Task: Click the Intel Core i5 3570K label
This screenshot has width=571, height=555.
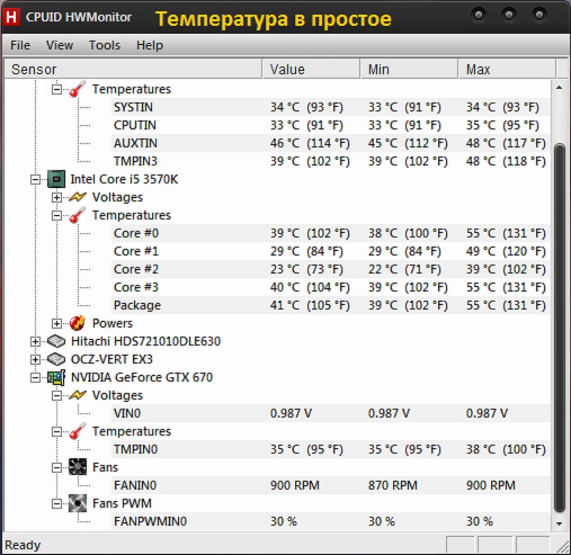Action: (x=124, y=179)
